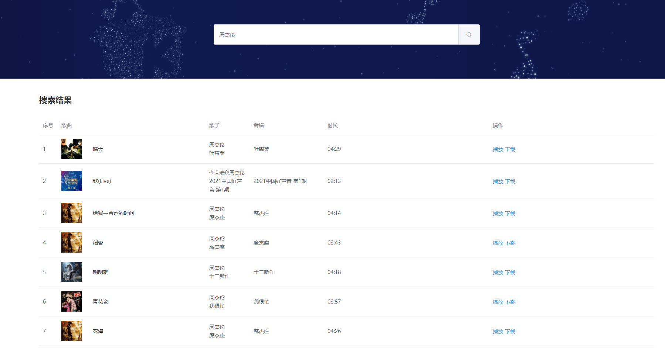This screenshot has height=350, width=665.
Task: Click album cover thumbnail for 青花瓷
Action: (x=71, y=302)
